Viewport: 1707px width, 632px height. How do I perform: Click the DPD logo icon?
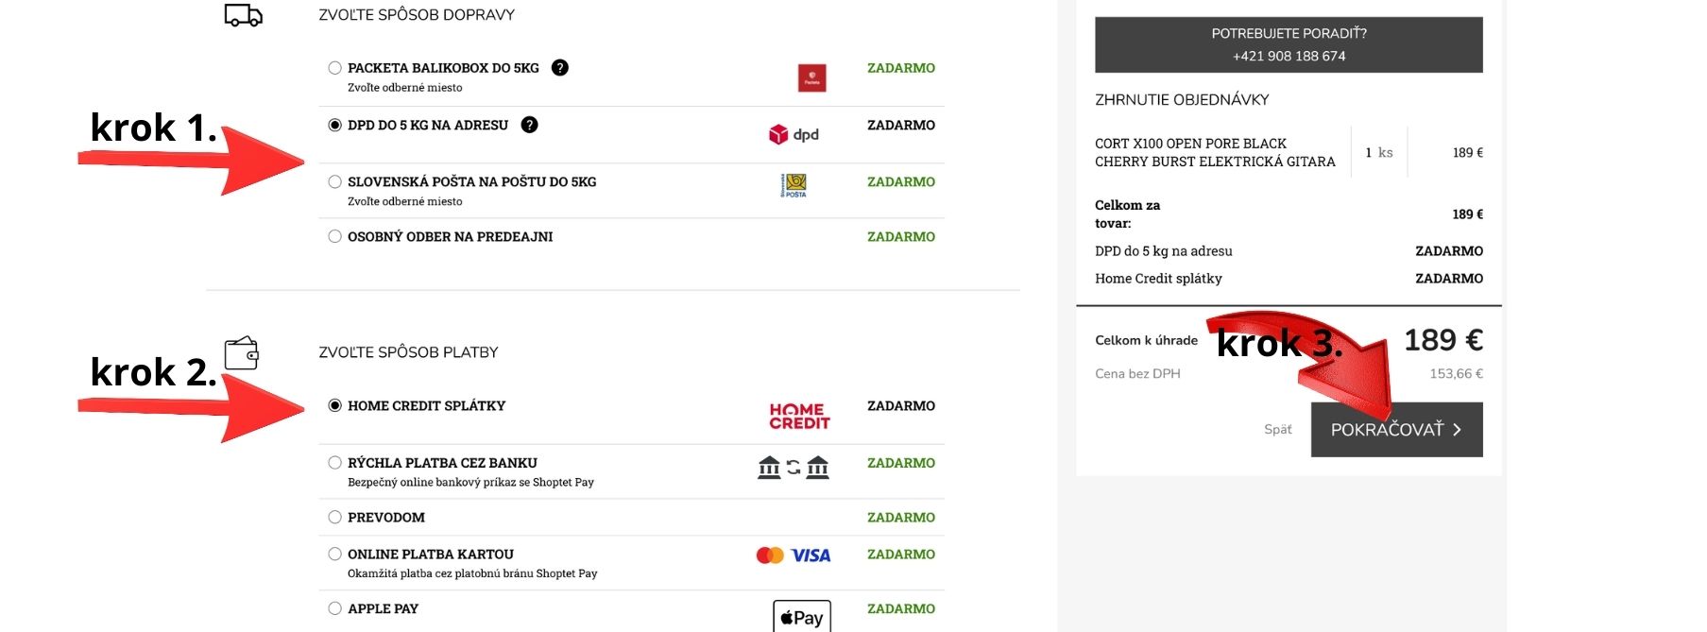(794, 134)
